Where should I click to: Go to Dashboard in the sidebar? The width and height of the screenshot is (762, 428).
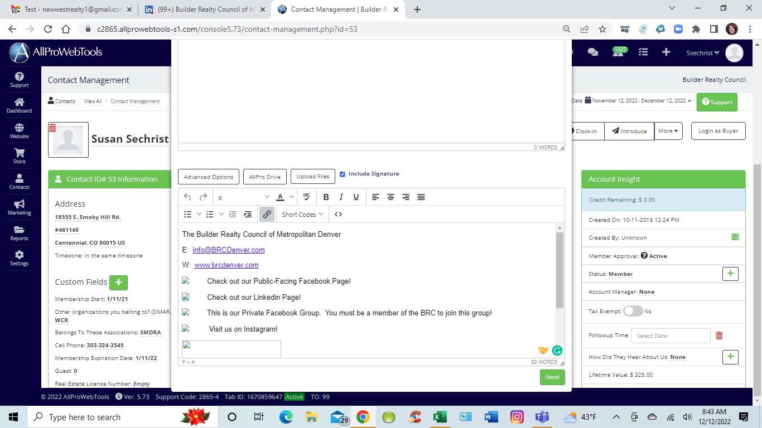[x=20, y=105]
